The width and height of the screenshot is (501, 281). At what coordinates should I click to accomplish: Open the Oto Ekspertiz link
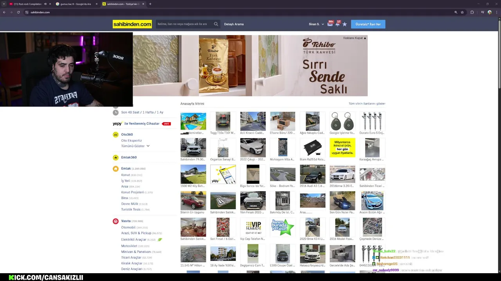click(132, 140)
